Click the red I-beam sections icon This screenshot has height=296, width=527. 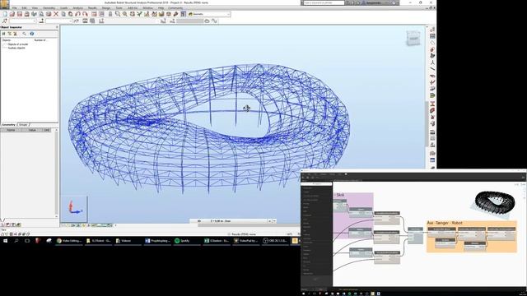[x=432, y=104]
